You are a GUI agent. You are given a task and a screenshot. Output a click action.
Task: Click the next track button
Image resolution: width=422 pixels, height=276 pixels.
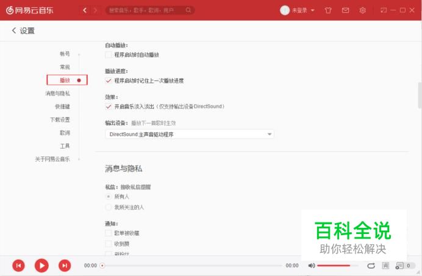click(x=65, y=266)
